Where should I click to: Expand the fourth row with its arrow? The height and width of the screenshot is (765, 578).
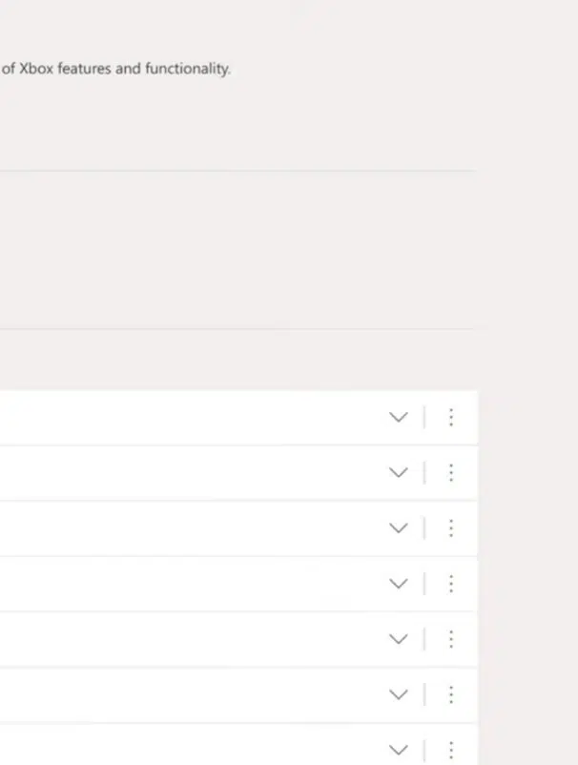point(399,583)
